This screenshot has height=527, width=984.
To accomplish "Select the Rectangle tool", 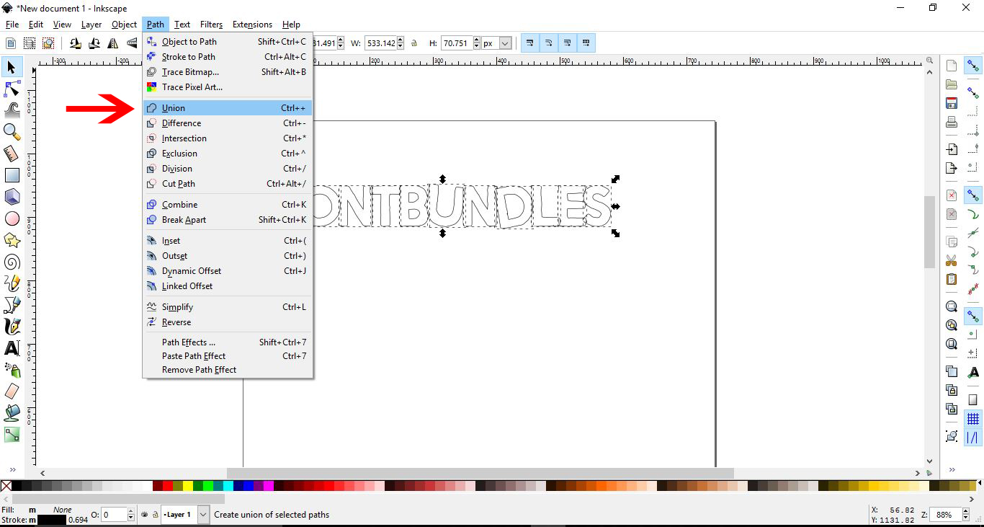I will 12,175.
